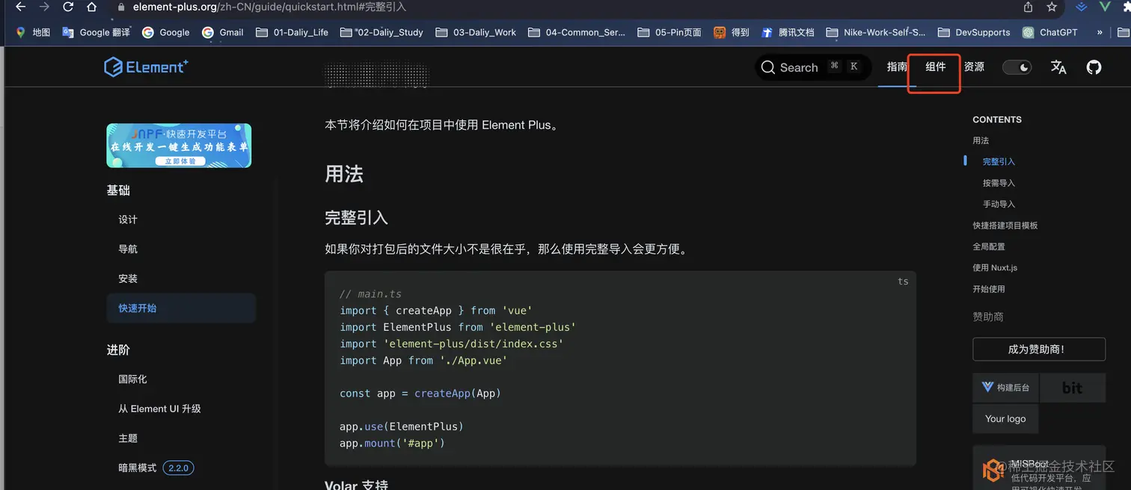The height and width of the screenshot is (490, 1131).
Task: Open 05-Pin页面 bookmark folder
Action: point(669,32)
